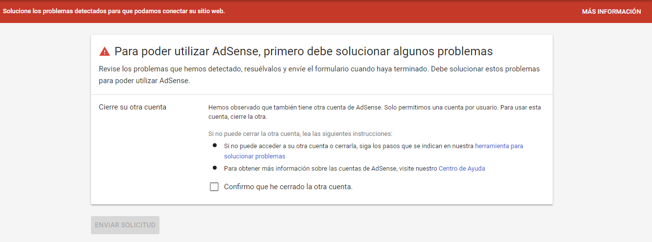Click the red warning triangle icon

[x=105, y=51]
